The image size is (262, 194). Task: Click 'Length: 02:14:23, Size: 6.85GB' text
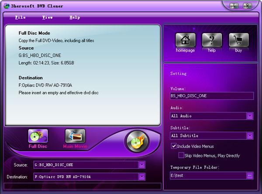pos(46,63)
